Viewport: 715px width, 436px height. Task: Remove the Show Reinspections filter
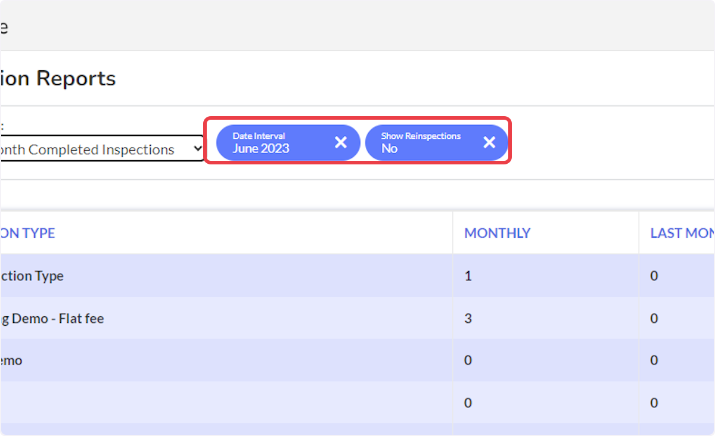click(489, 142)
